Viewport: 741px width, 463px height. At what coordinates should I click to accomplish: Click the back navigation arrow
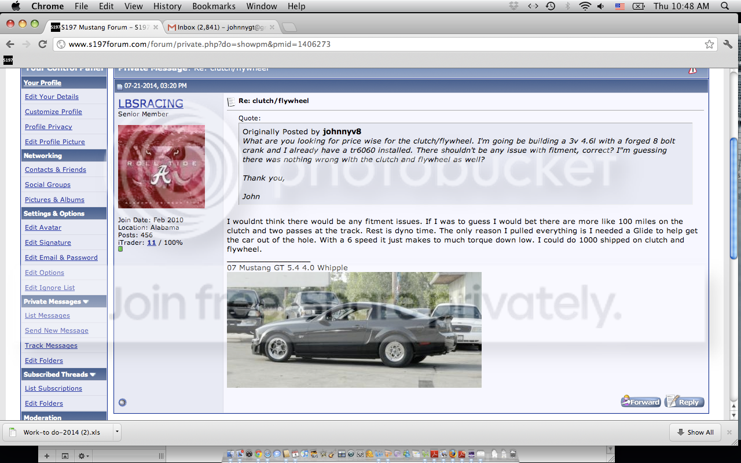coord(10,44)
